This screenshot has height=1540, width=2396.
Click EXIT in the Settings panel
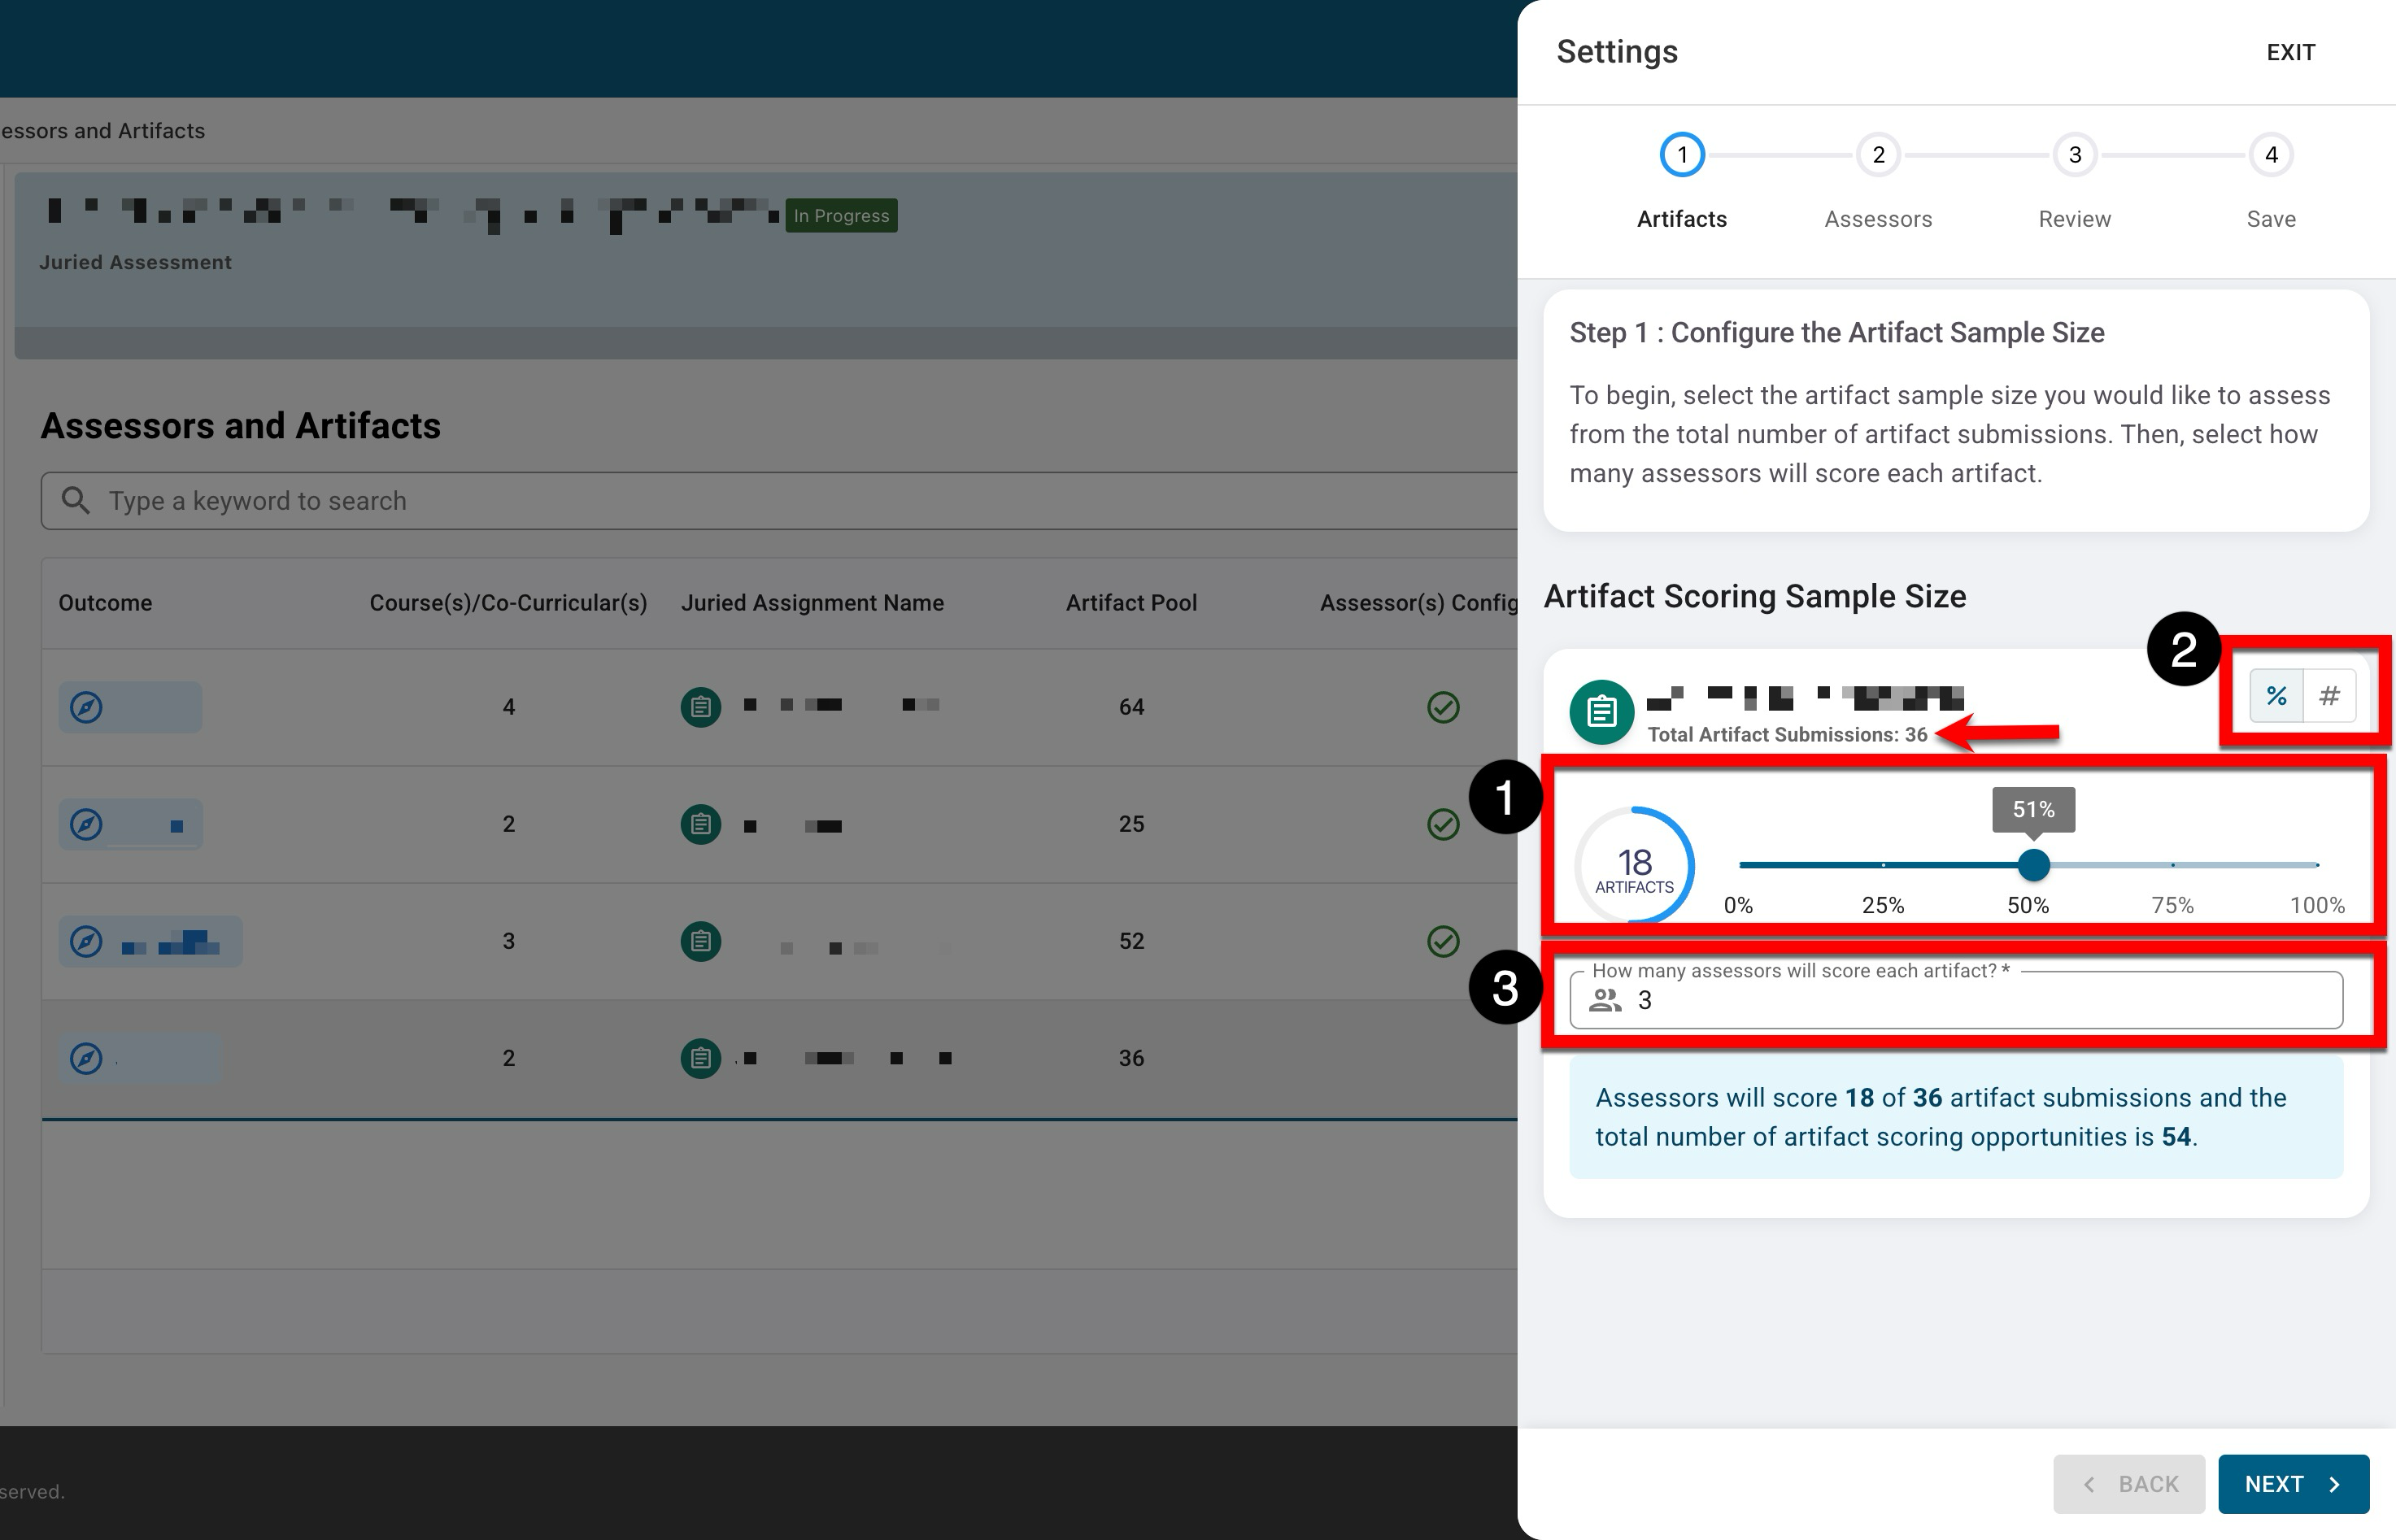pyautogui.click(x=2290, y=52)
